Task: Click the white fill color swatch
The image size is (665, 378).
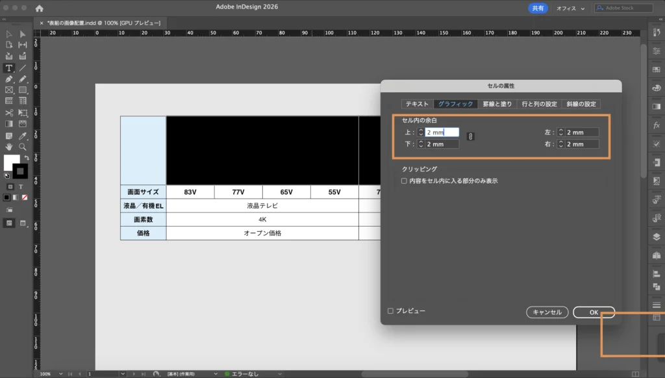Action: [x=12, y=162]
